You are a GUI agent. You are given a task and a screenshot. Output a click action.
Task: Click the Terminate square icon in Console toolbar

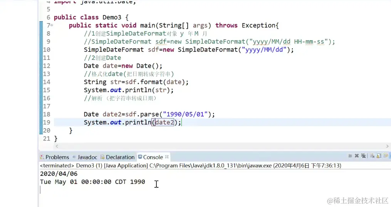[x=350, y=156]
